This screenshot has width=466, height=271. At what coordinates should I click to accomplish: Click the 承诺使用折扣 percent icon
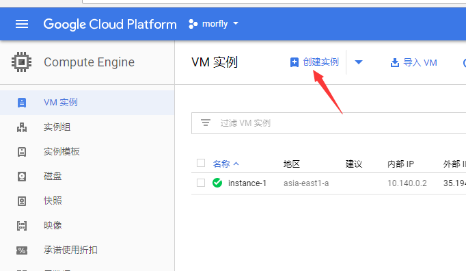click(22, 250)
